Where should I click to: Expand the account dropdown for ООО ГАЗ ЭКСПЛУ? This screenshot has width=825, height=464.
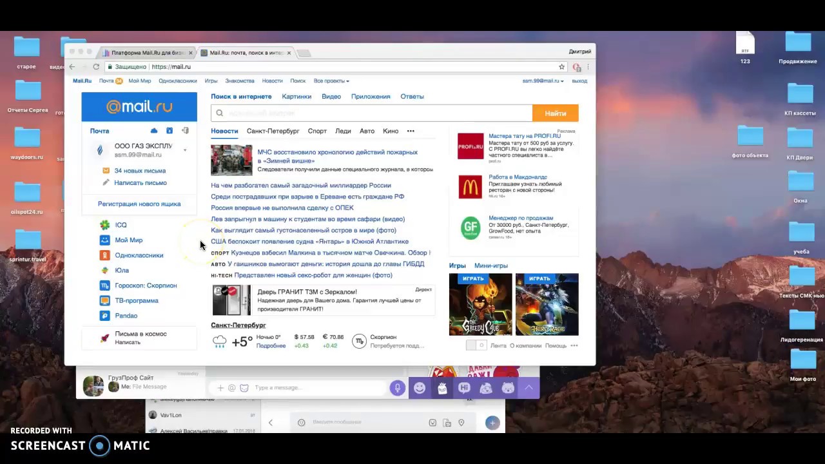185,151
